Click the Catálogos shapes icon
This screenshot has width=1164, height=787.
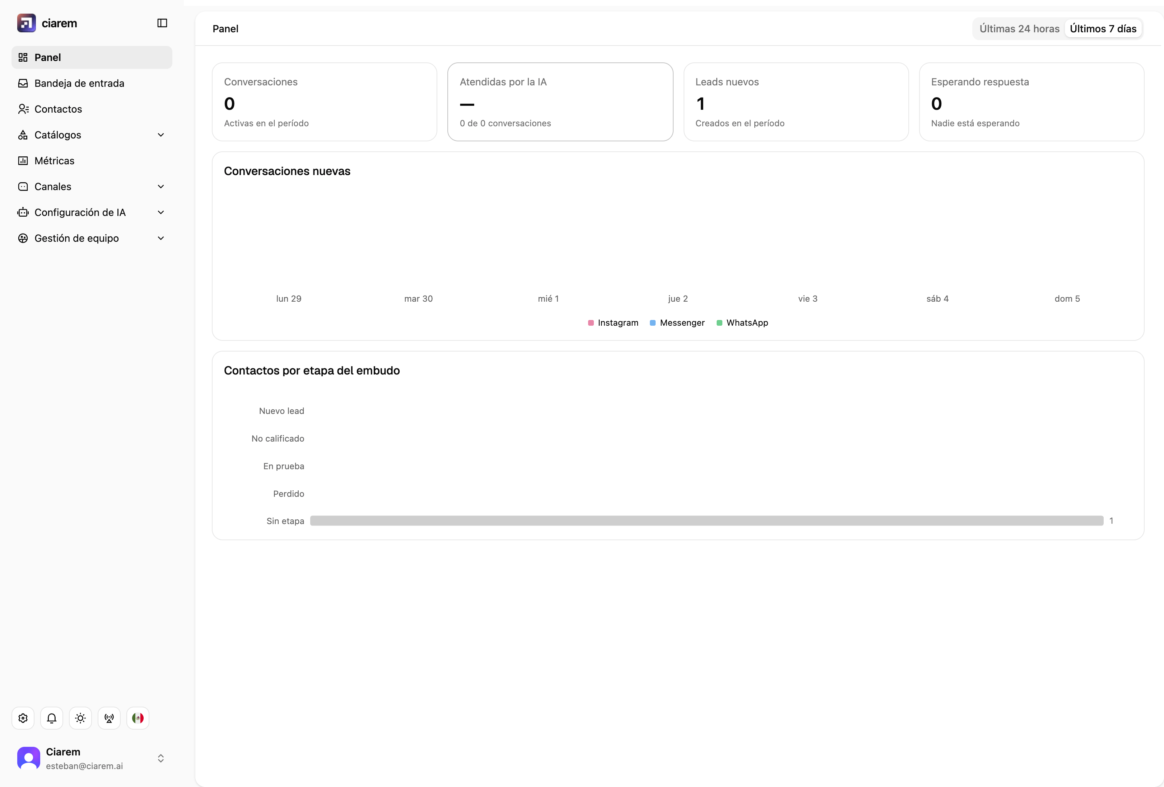[23, 135]
